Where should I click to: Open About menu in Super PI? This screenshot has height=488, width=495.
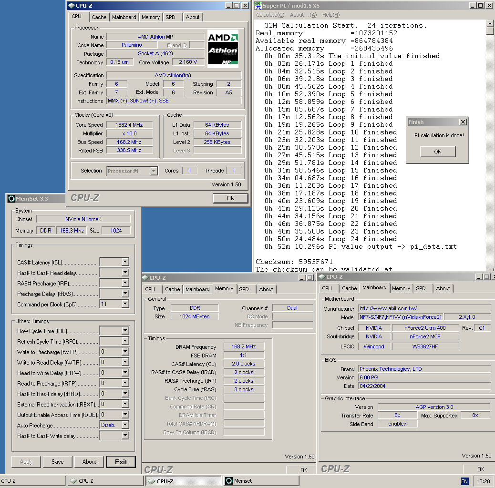click(303, 15)
